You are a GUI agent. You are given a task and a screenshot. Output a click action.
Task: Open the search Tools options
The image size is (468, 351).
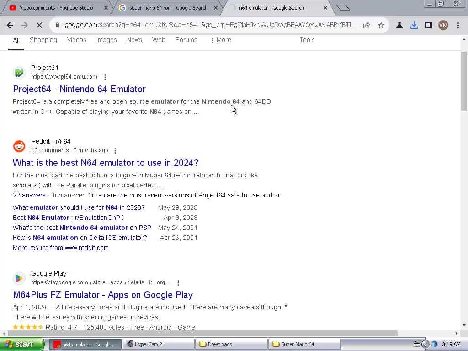tap(307, 40)
